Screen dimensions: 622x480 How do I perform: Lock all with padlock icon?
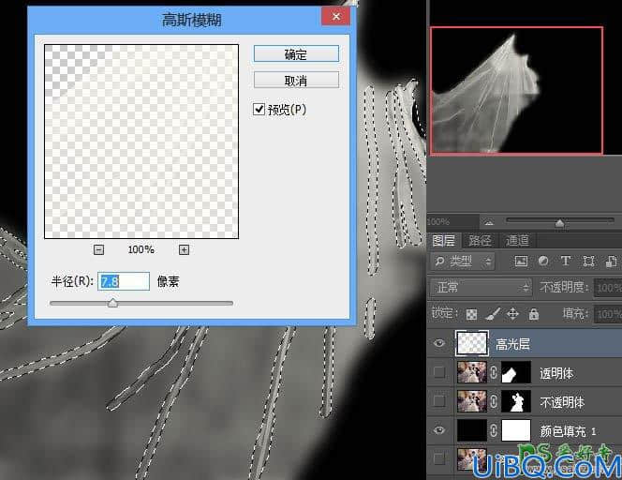tap(534, 314)
